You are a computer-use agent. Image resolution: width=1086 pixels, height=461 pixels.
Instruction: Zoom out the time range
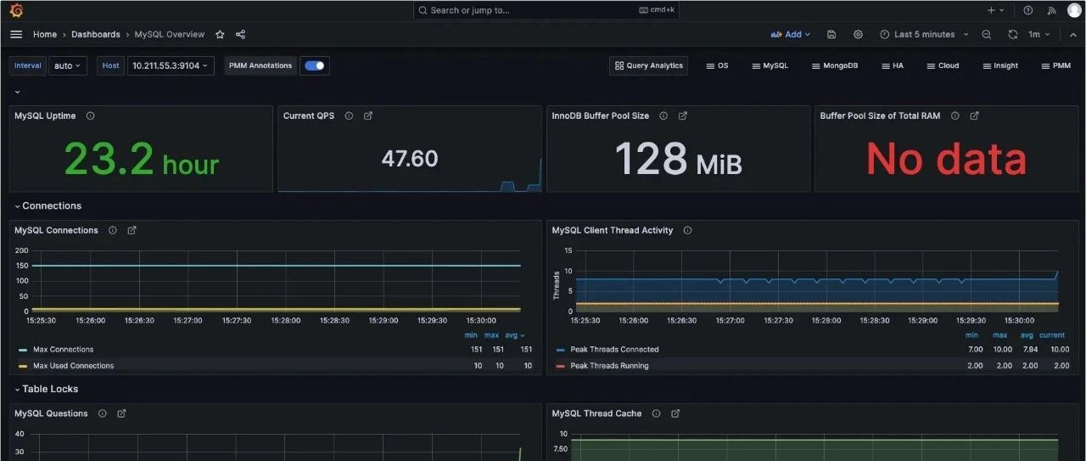click(x=986, y=34)
